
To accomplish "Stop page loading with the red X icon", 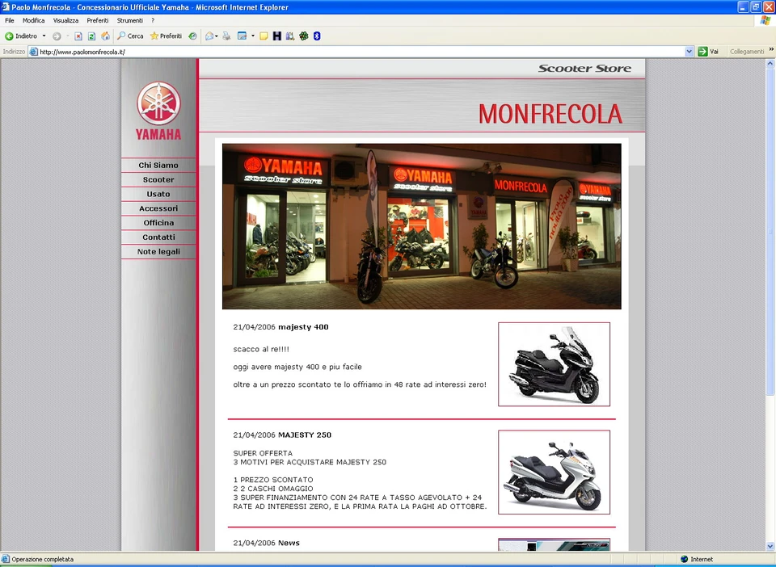I will [x=78, y=36].
